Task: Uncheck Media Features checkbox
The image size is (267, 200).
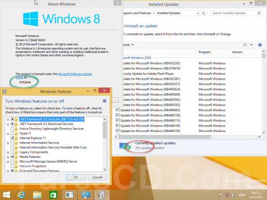Action: (x=13, y=157)
